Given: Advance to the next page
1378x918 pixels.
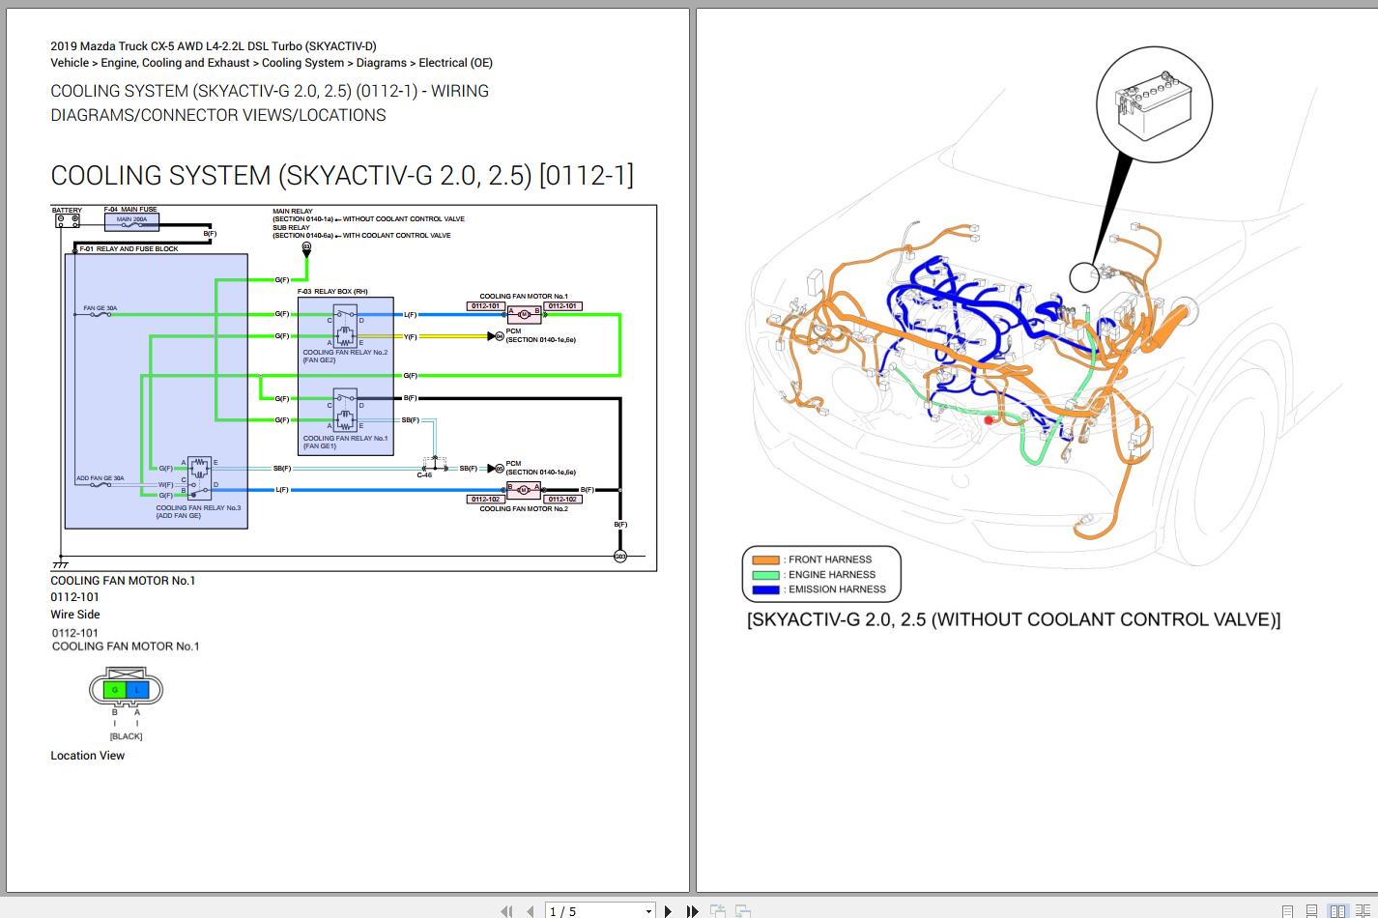Looking at the screenshot, I should tap(669, 910).
